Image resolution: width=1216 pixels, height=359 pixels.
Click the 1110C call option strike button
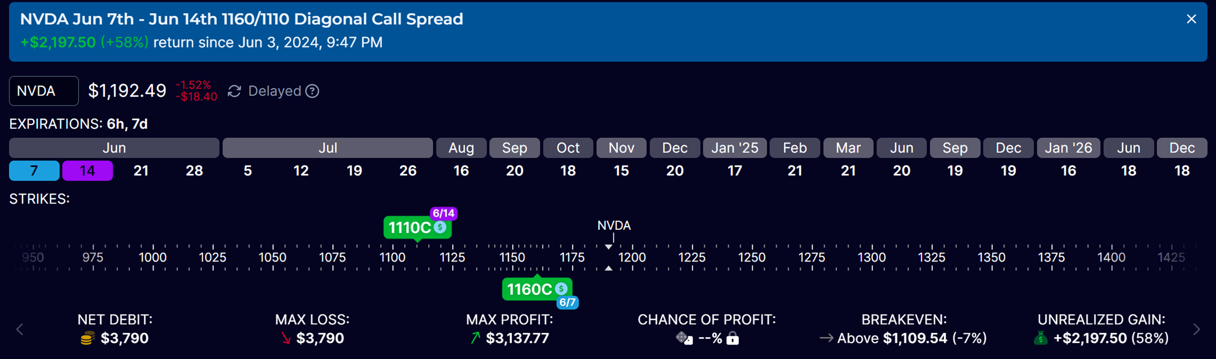point(411,228)
